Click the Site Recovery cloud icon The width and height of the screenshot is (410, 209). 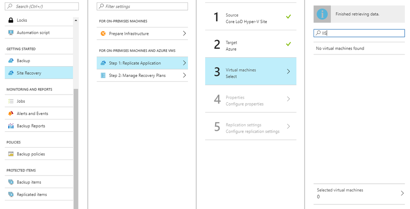(11, 73)
